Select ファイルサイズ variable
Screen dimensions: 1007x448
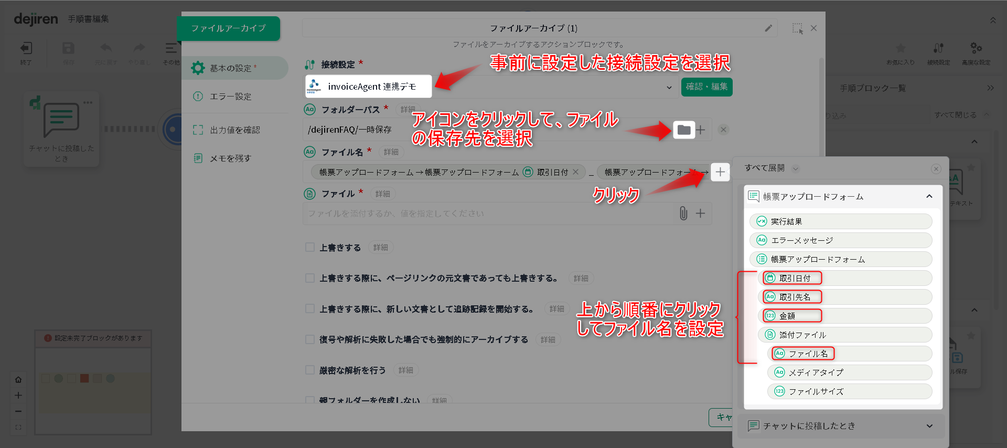click(850, 391)
